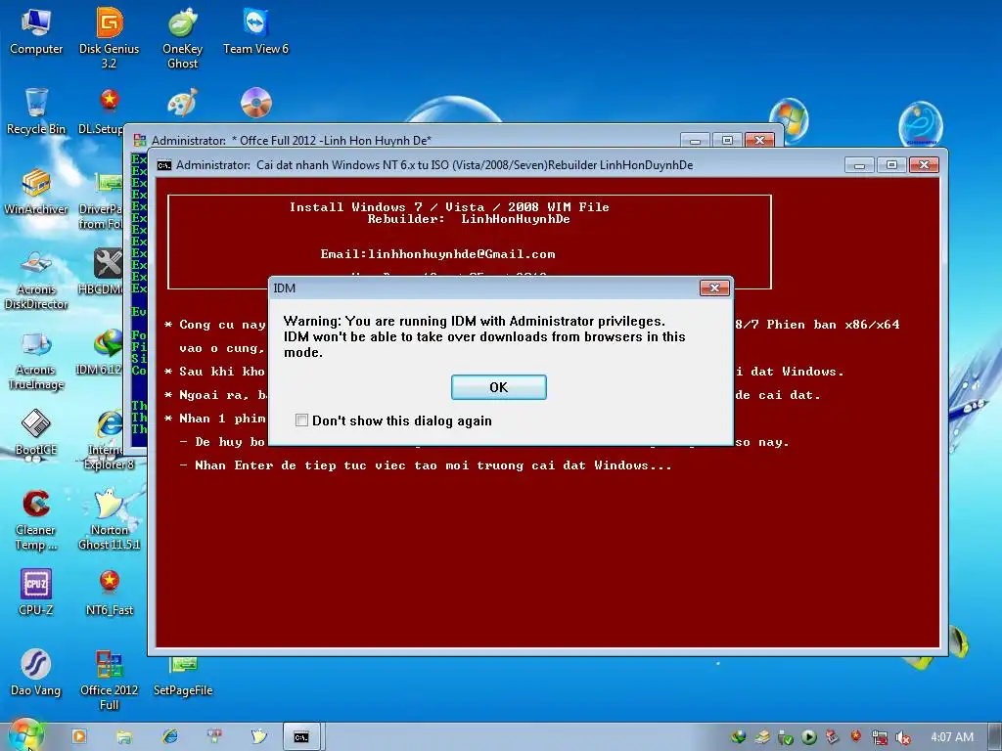
Task: Click the muted volume tray icon
Action: coord(903,737)
